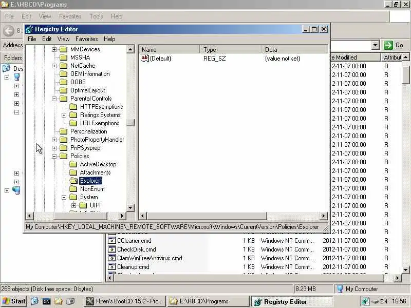This screenshot has width=411, height=308.
Task: Select the (value not set) data cell
Action: [x=282, y=59]
